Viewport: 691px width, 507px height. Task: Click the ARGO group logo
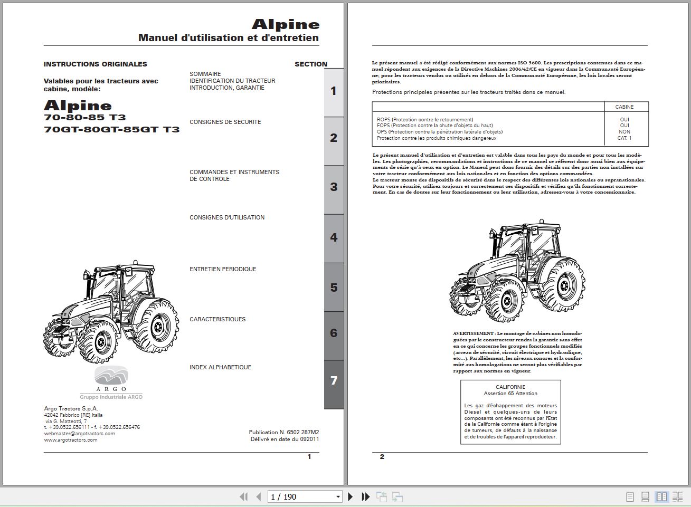click(x=111, y=379)
